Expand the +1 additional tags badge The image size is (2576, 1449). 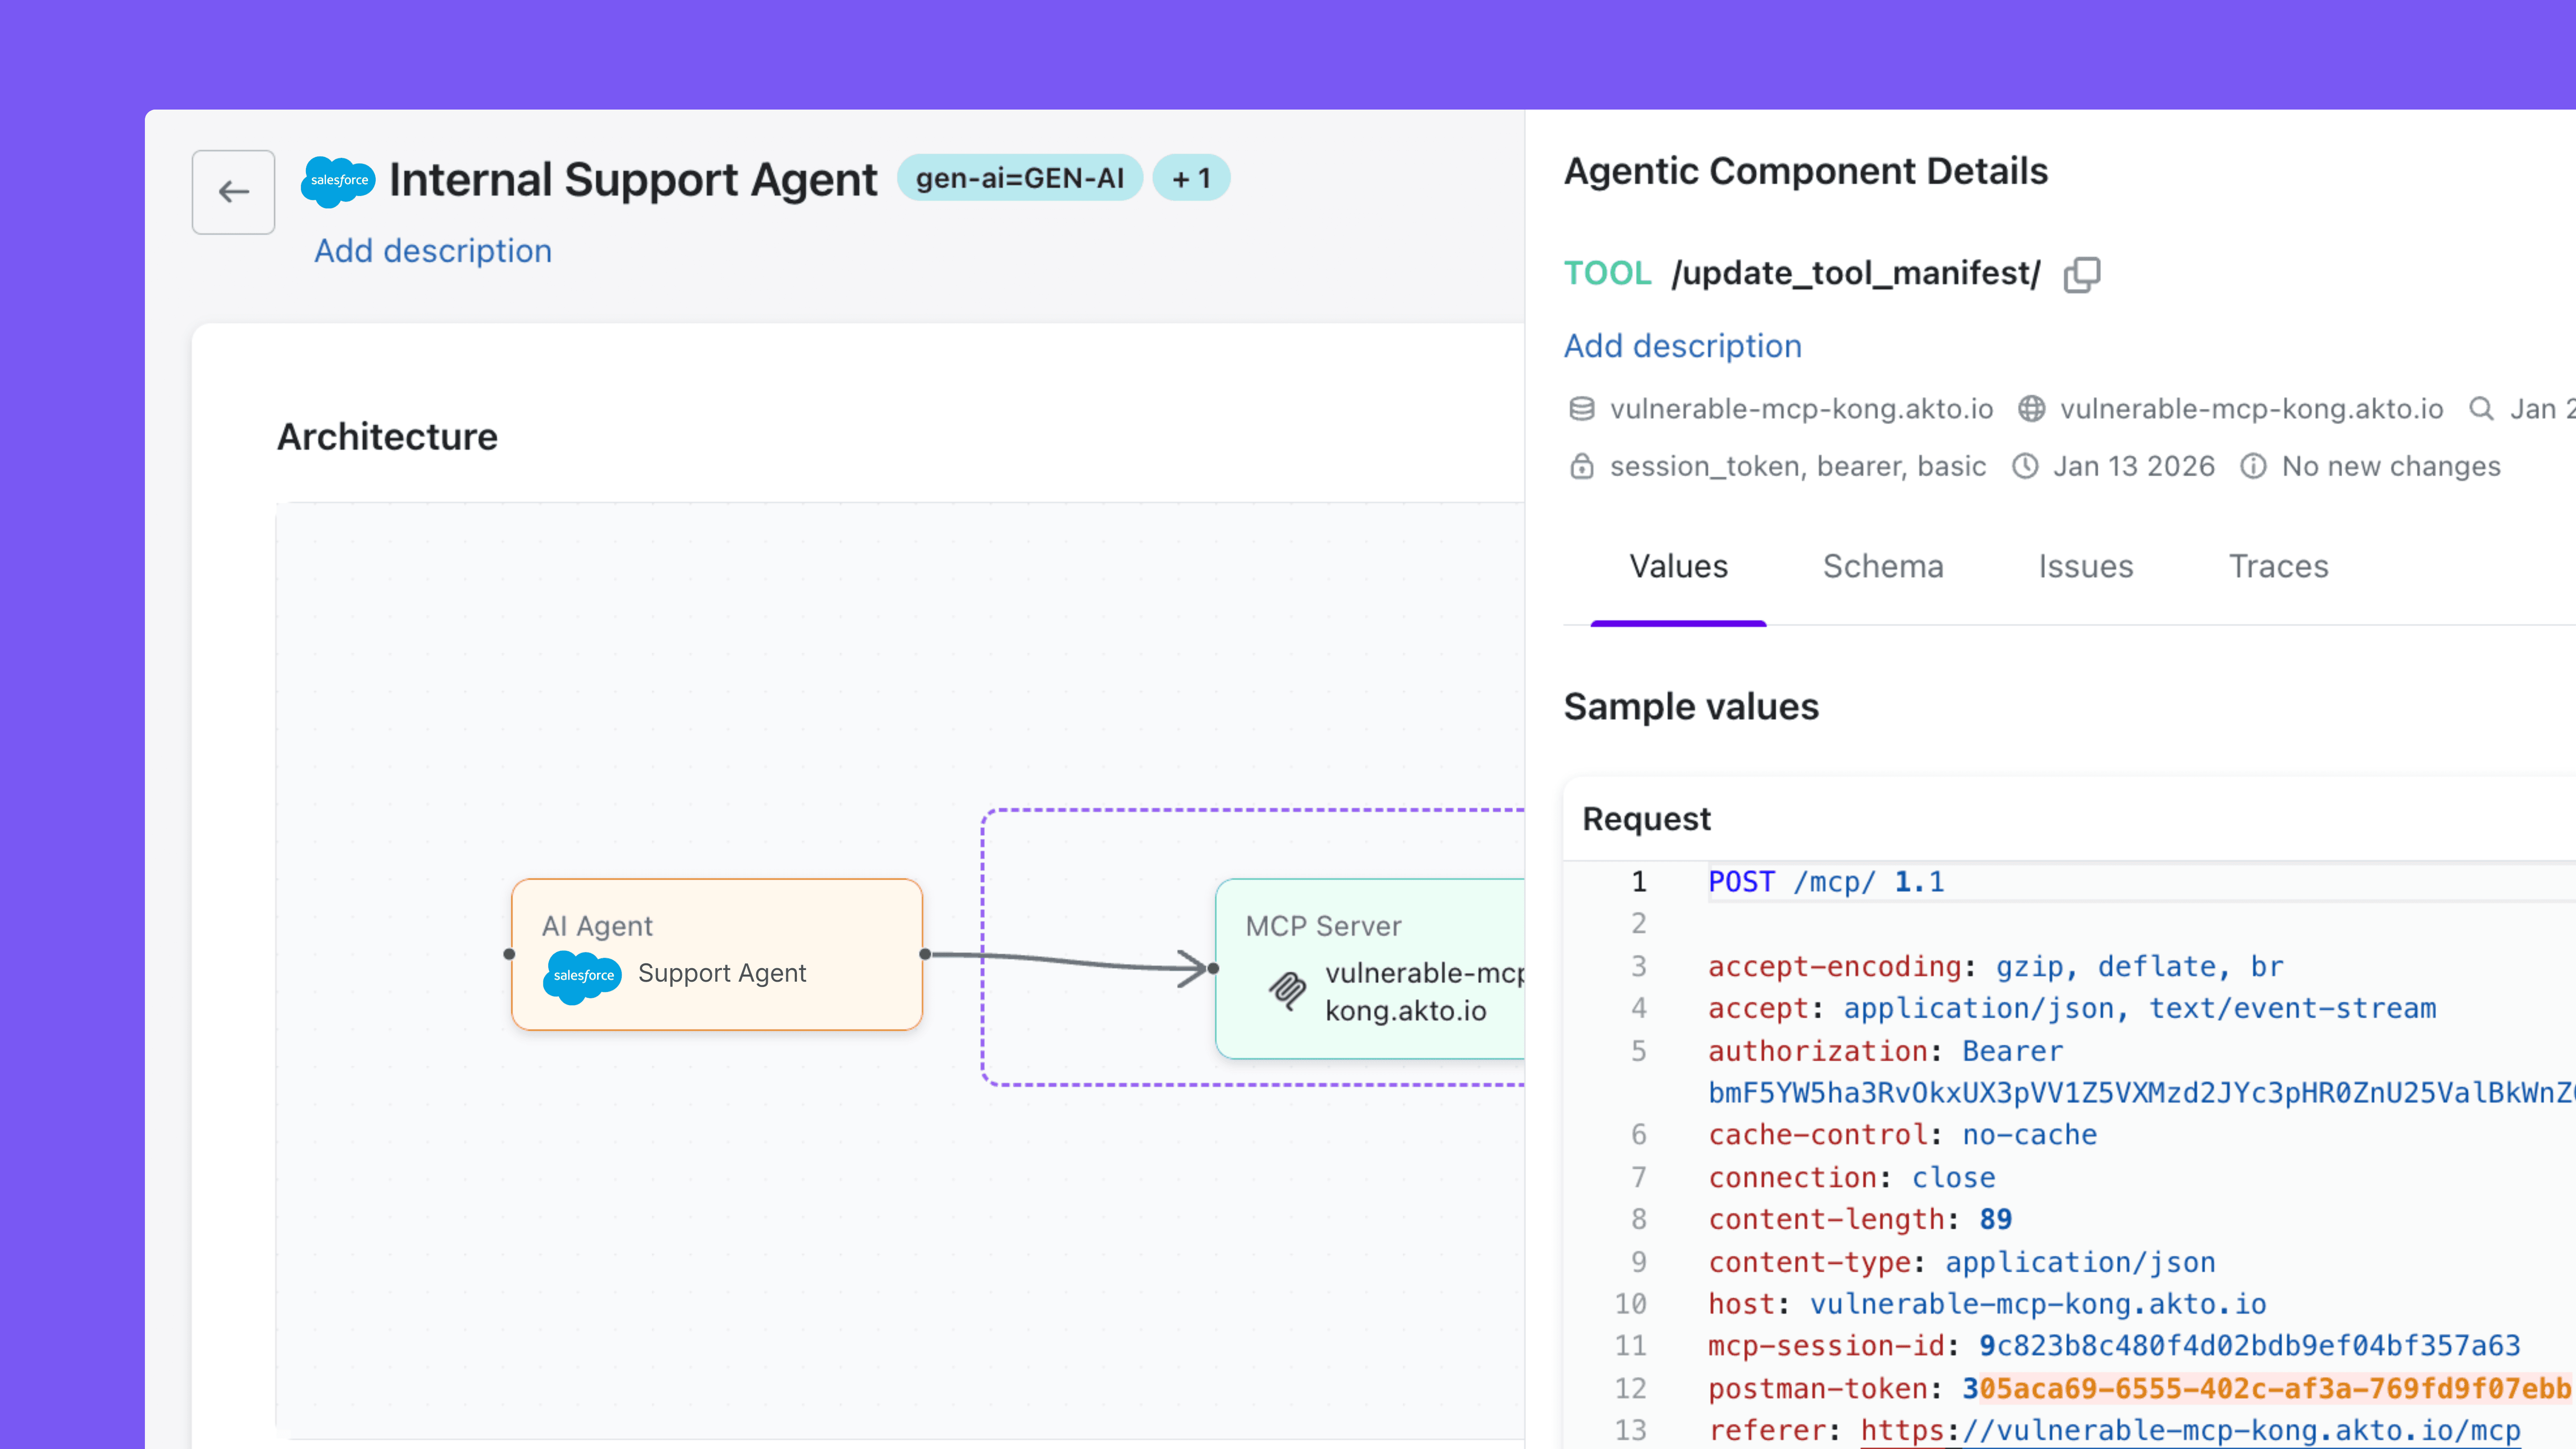1191,178
